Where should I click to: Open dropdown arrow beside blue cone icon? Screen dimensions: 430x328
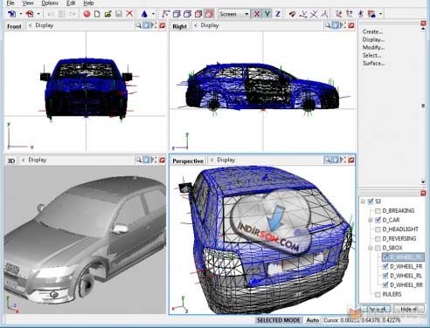(x=153, y=14)
